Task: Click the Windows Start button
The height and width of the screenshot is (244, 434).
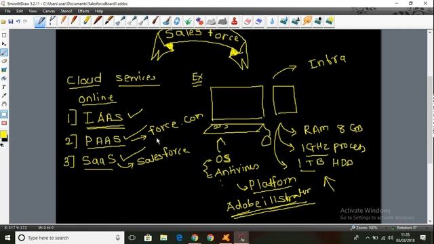Action: 7,238
